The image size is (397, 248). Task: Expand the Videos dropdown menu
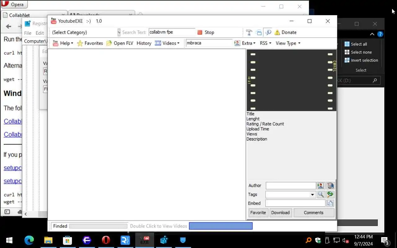point(178,43)
